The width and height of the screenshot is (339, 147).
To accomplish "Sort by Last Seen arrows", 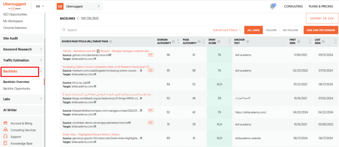I will click(x=335, y=41).
